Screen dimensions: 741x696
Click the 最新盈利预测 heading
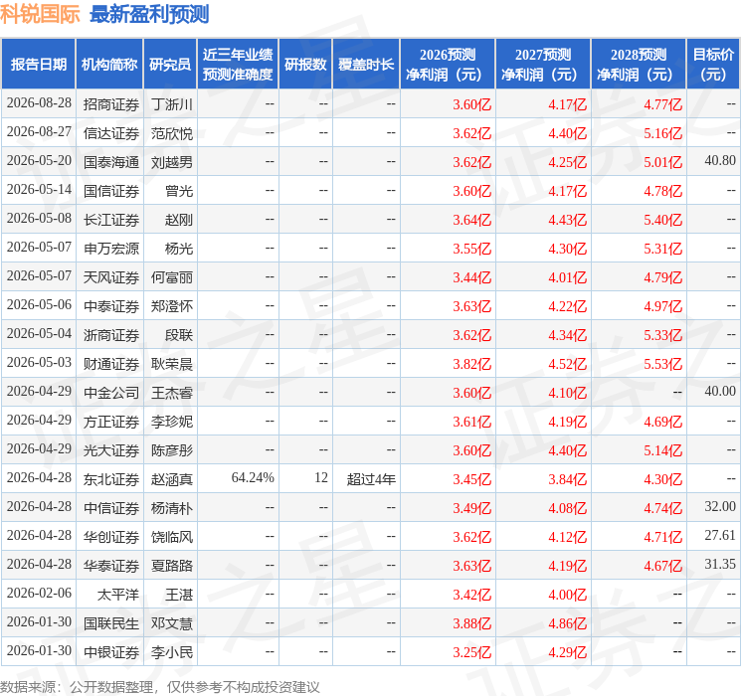click(x=149, y=14)
